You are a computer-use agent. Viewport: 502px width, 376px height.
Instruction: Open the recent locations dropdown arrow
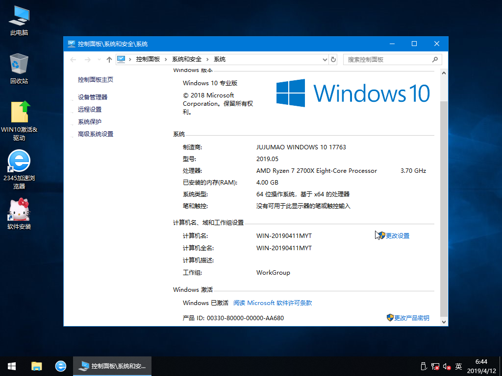point(99,59)
